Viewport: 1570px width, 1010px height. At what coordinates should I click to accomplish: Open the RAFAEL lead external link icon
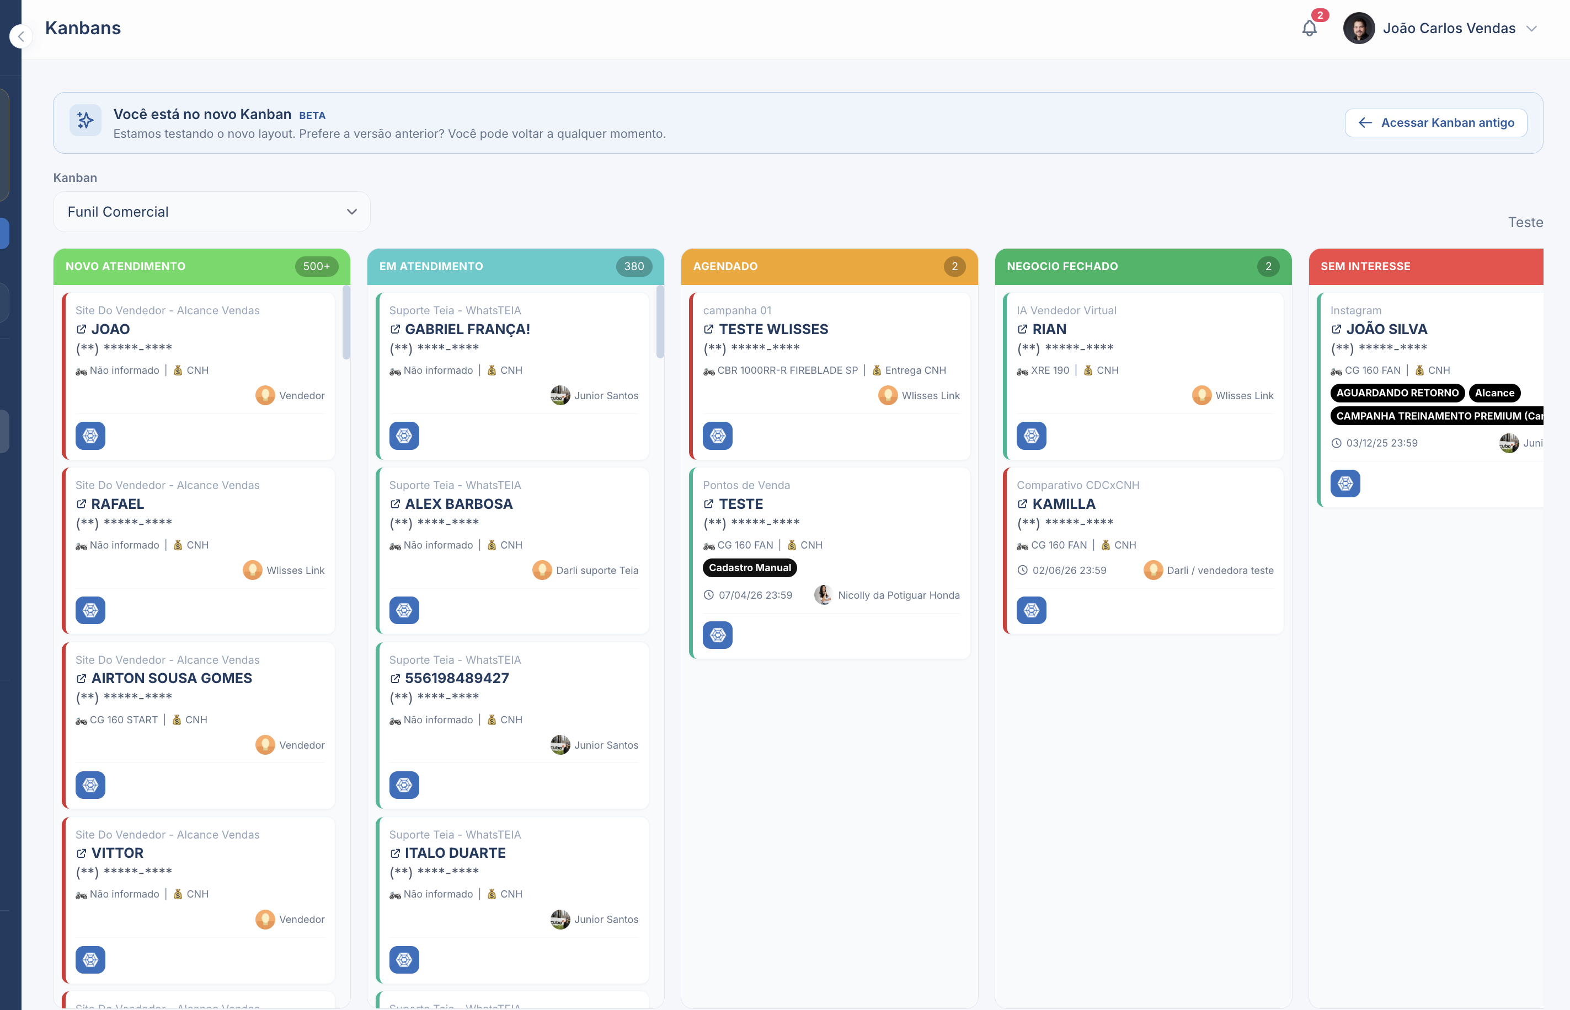tap(81, 504)
